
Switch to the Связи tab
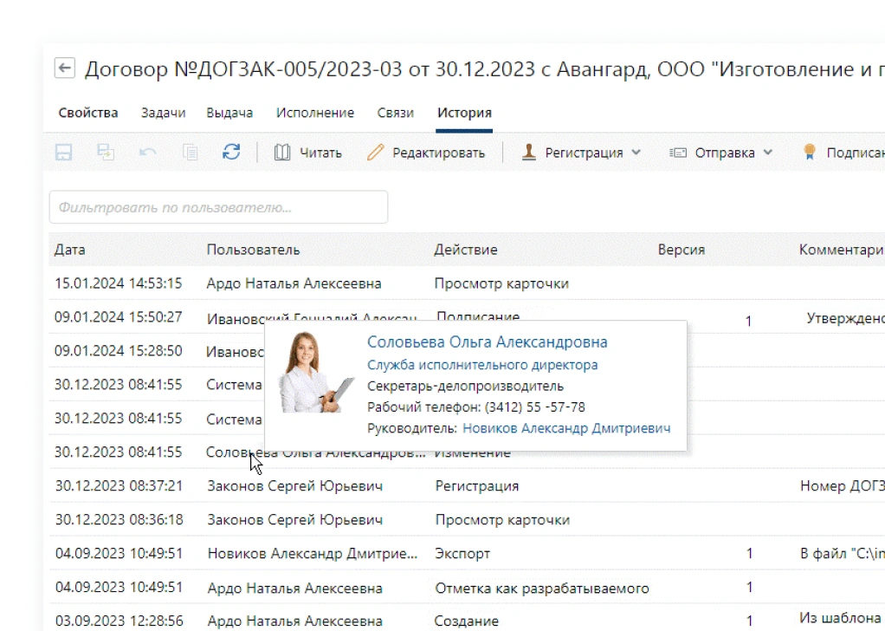coord(396,113)
